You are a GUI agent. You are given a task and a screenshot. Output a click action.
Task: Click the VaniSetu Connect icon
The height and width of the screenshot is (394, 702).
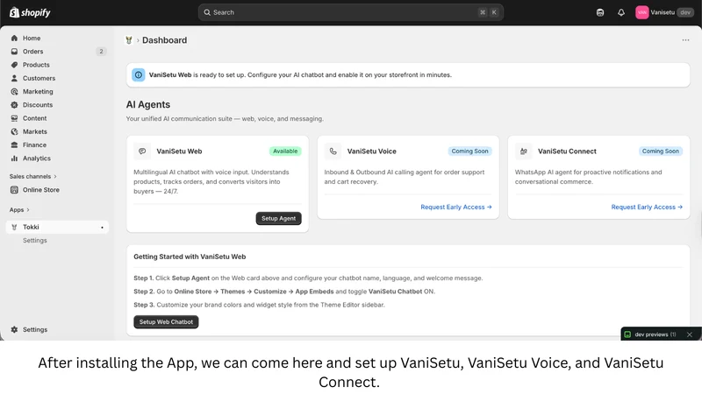pyautogui.click(x=523, y=151)
